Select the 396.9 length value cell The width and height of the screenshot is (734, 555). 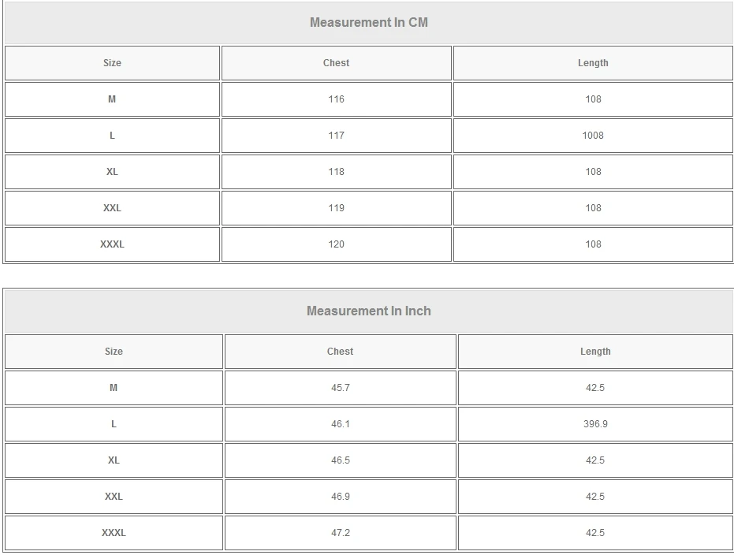(x=595, y=424)
